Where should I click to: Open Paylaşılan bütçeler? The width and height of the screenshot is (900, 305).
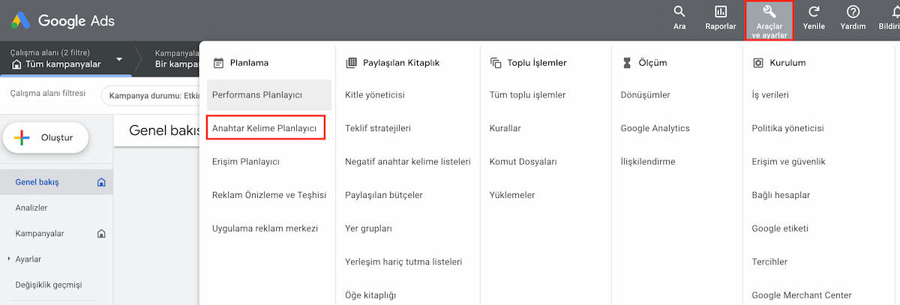[x=384, y=195]
